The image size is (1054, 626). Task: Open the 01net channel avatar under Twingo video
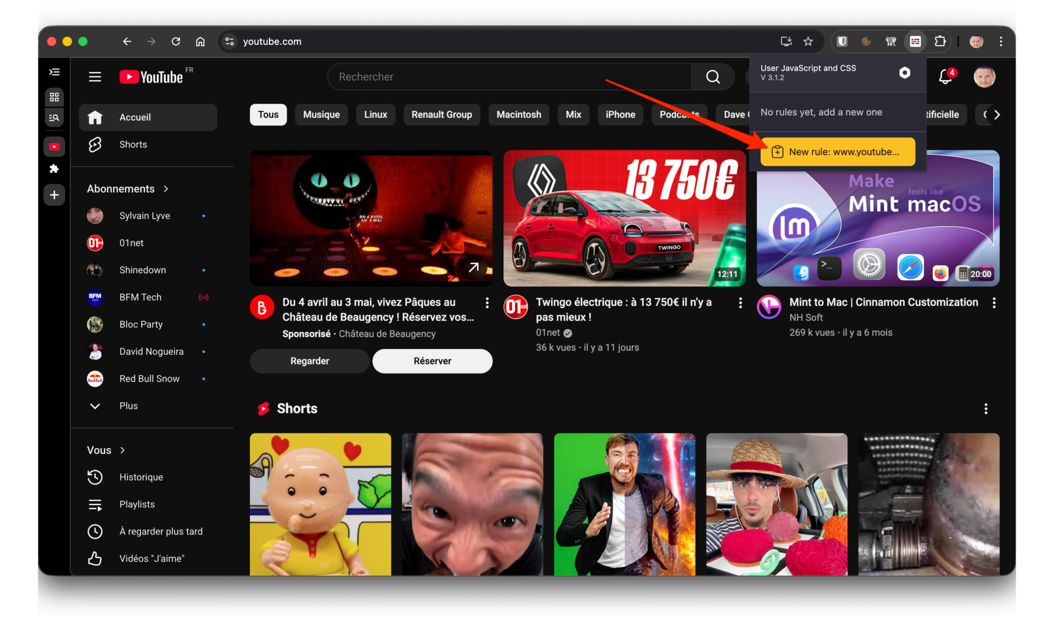click(x=515, y=307)
